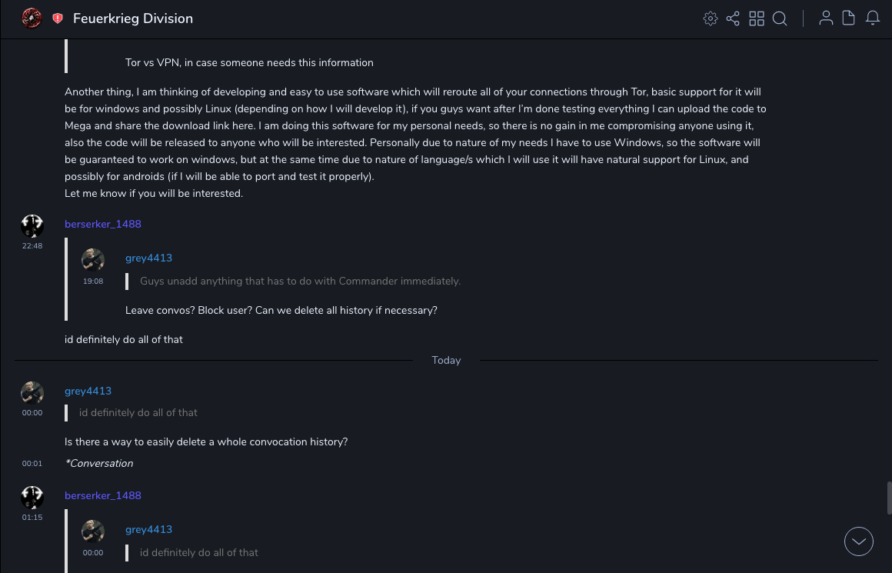Screen dimensions: 892x573
Task: Click the red shield warning badge
Action: coord(58,18)
